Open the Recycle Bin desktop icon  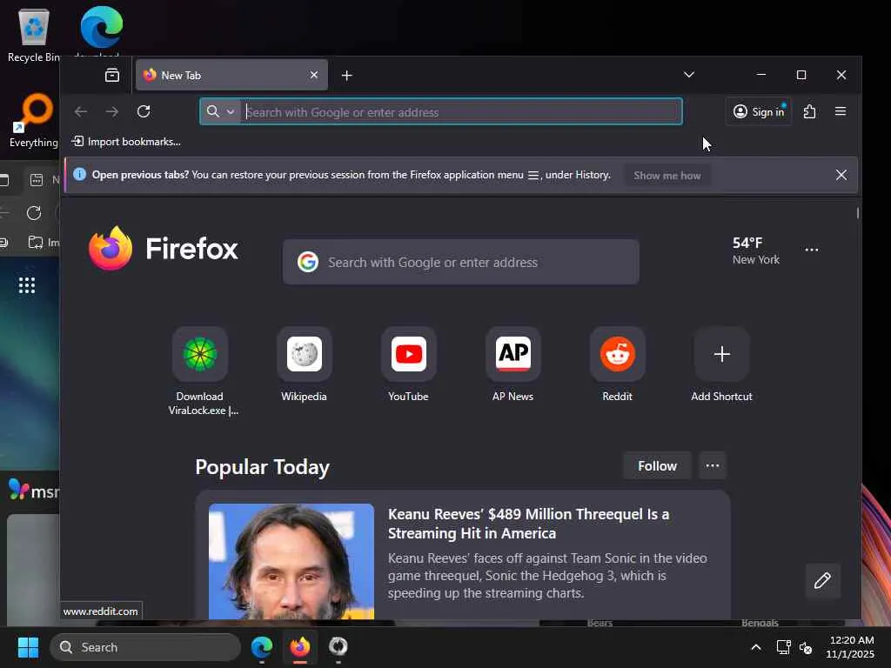coord(34,34)
